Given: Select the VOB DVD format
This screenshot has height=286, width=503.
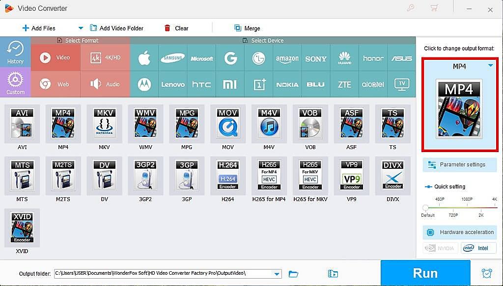Looking at the screenshot, I should (310, 124).
